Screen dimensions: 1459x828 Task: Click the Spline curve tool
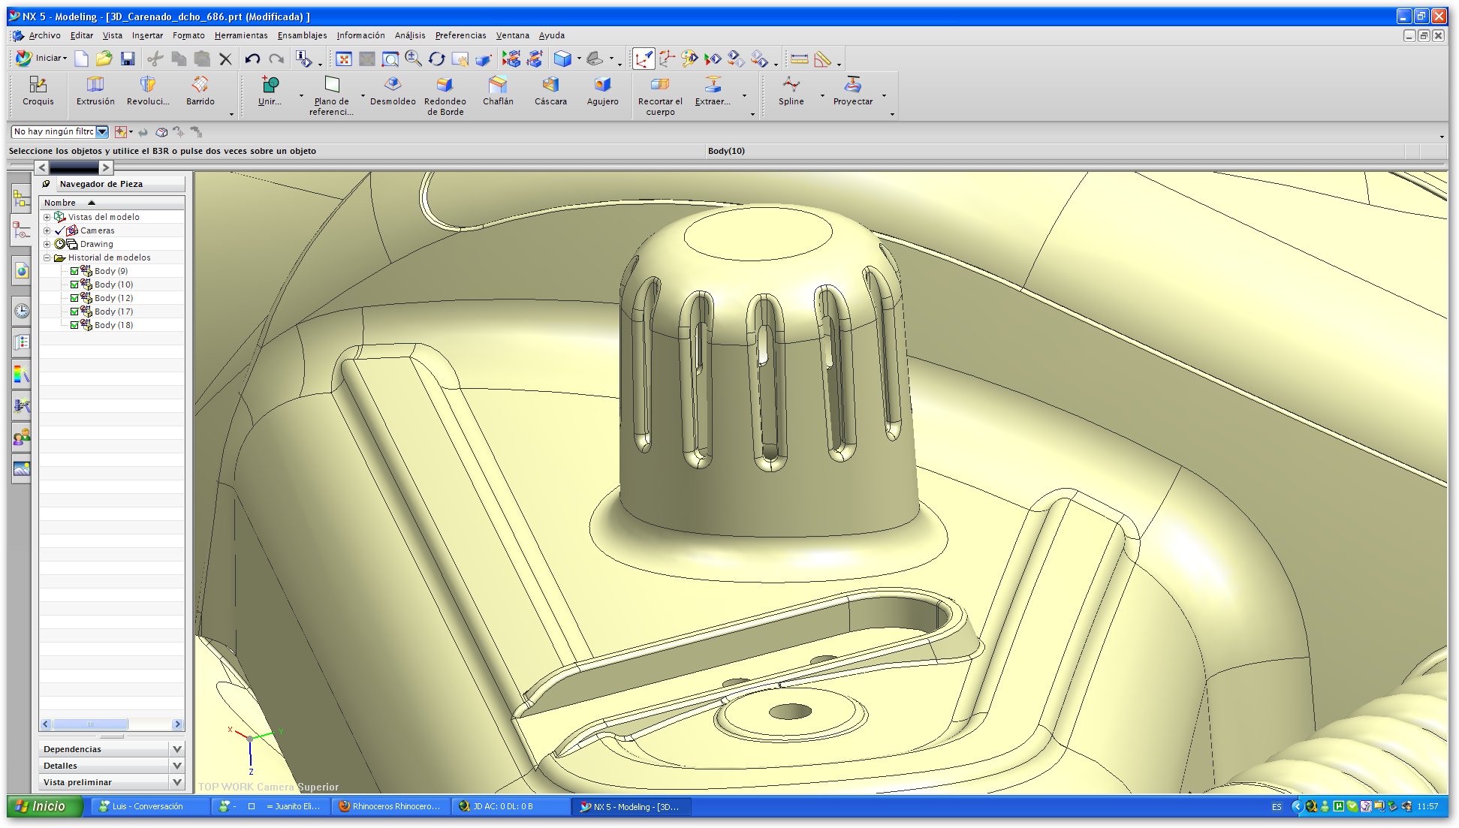click(791, 91)
